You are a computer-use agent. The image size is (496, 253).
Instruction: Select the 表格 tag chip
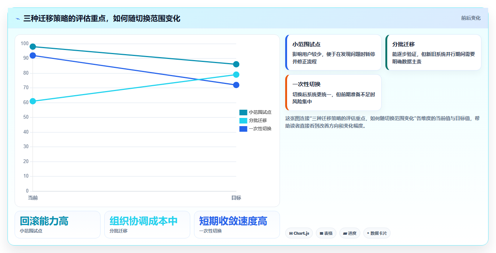tap(326, 233)
